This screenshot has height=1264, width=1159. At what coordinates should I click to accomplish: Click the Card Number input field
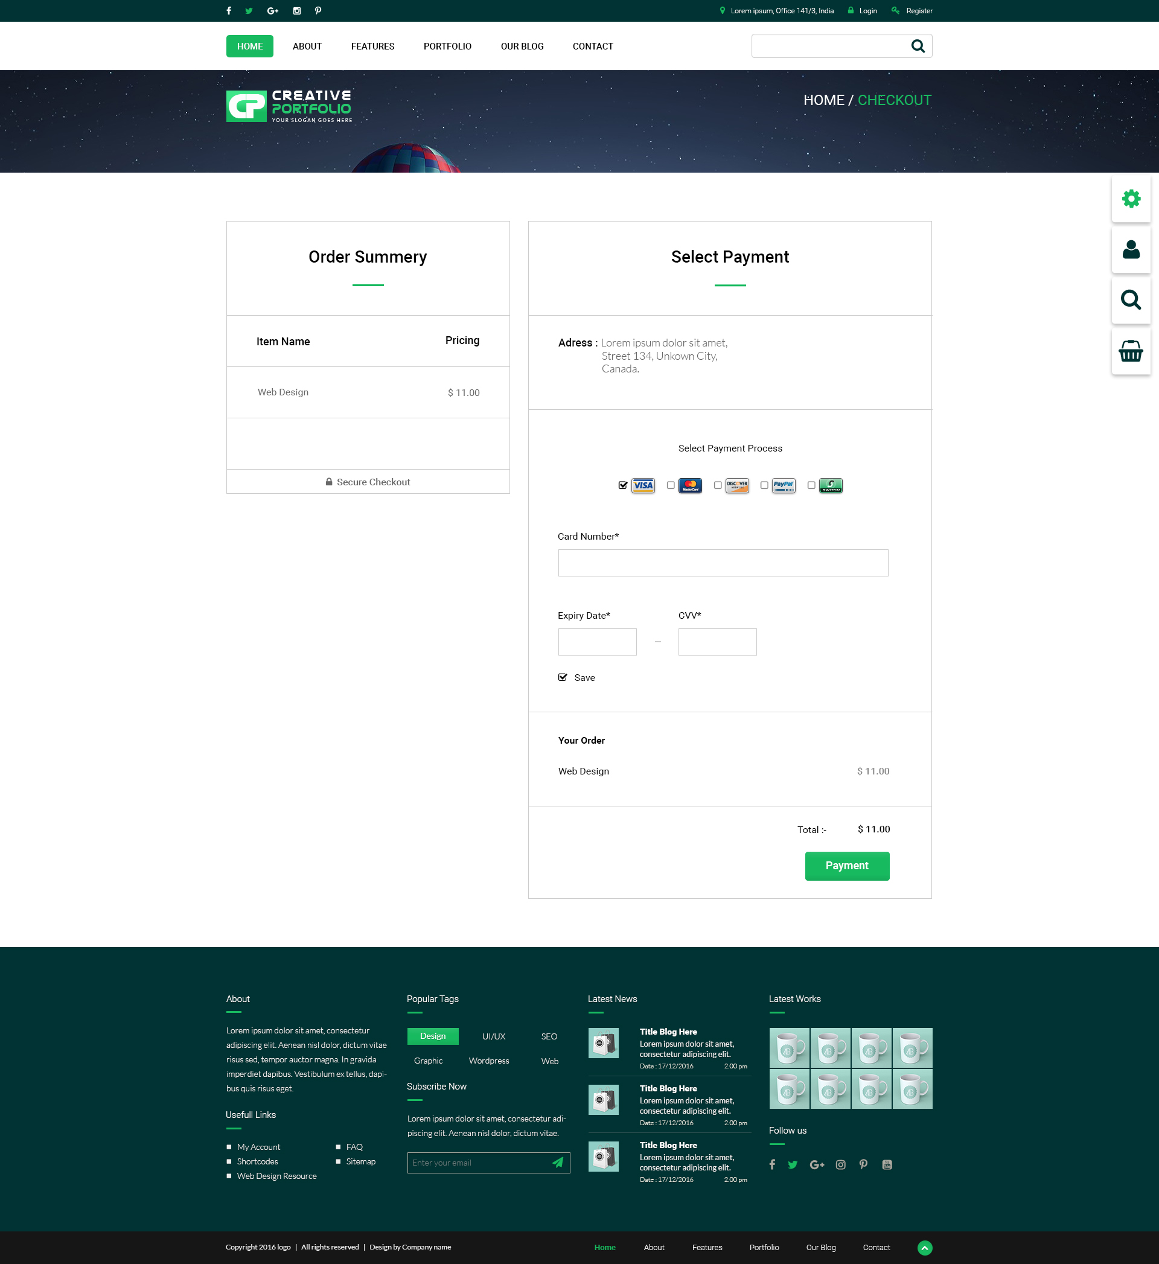(723, 563)
